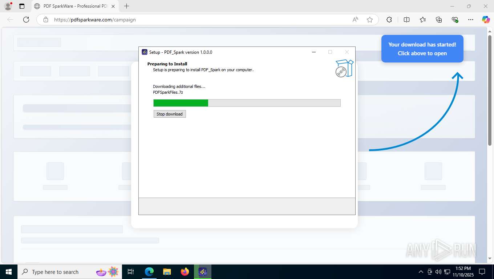494x279 pixels.
Task: Open taskbar clock showing 1:52 PM
Action: coord(462,272)
